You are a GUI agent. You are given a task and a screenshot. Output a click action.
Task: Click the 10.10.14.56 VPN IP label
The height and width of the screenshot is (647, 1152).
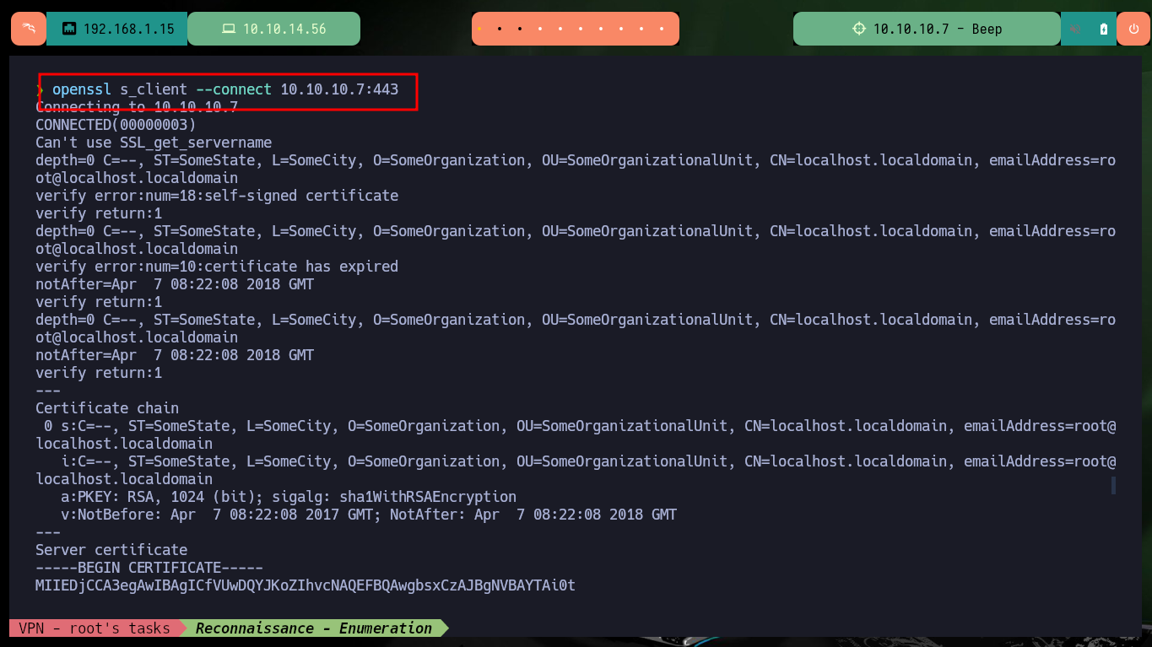[284, 29]
